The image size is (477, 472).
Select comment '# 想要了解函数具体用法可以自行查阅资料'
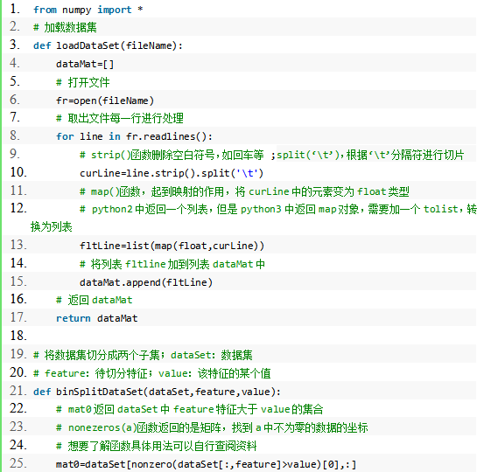[157, 446]
